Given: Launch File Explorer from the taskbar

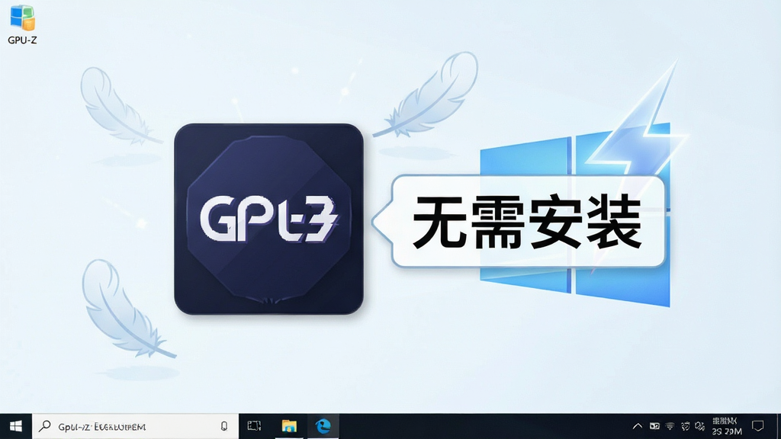Looking at the screenshot, I should point(289,426).
